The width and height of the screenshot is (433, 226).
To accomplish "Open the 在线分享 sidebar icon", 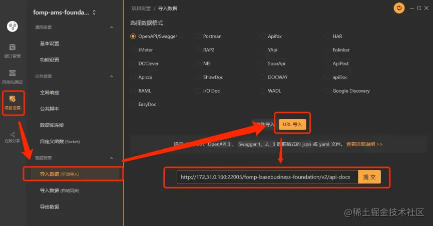I will (12, 137).
